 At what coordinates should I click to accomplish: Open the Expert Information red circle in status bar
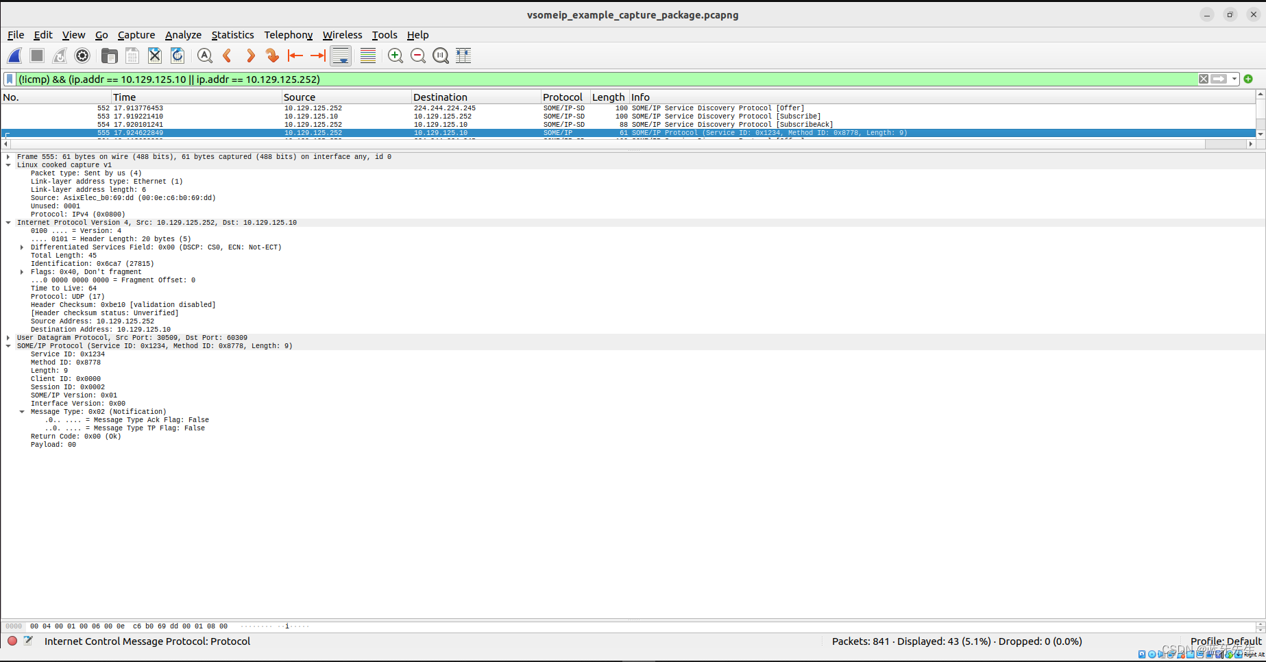[x=12, y=641]
